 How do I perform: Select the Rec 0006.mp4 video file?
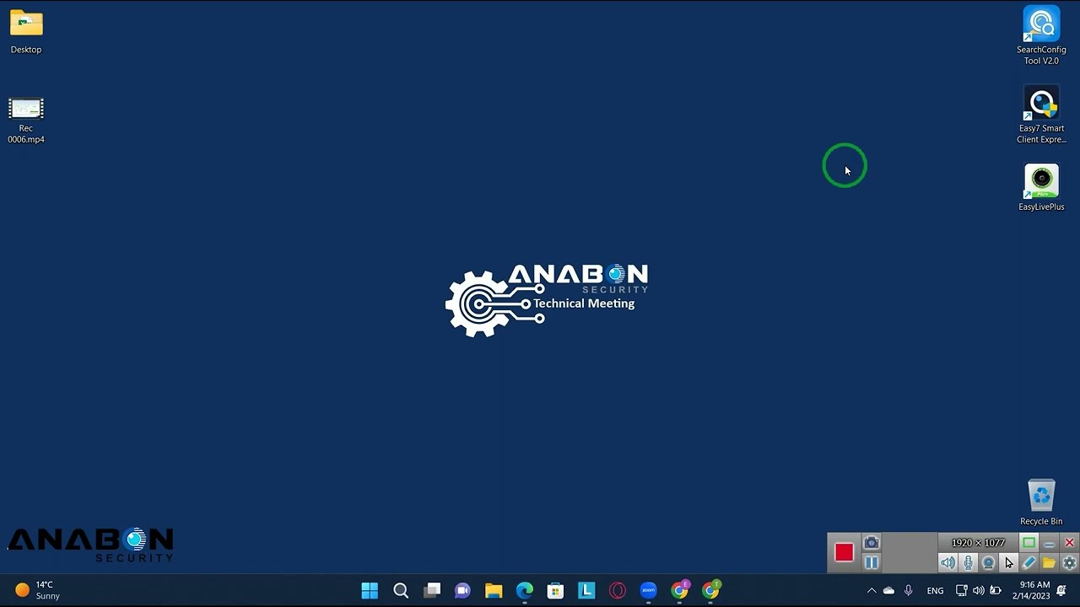(x=26, y=120)
